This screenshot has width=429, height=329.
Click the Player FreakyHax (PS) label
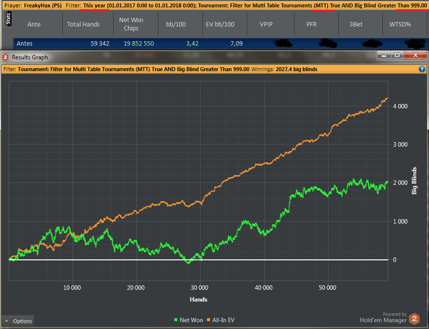pos(33,6)
